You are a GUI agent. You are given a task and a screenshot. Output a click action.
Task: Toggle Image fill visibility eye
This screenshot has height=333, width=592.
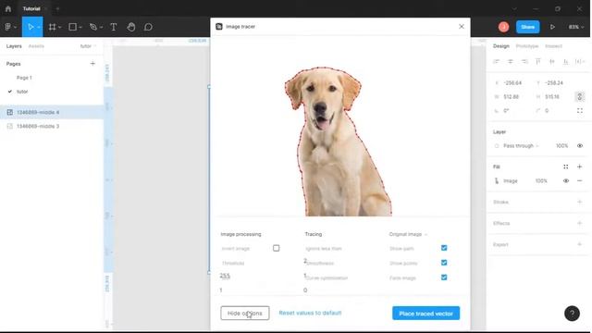tap(565, 181)
